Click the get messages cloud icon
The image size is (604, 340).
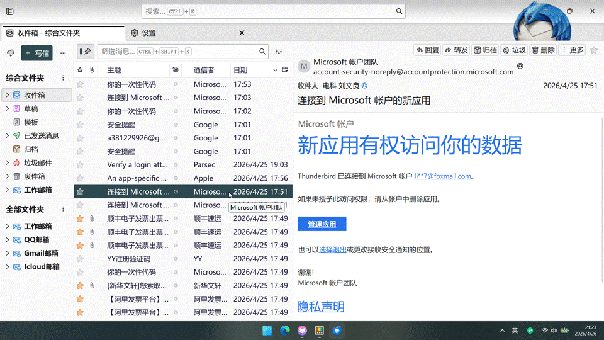(10, 54)
